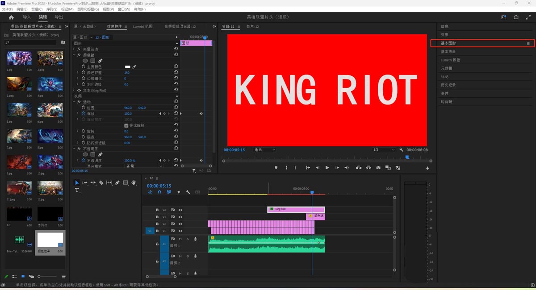Image resolution: width=536 pixels, height=290 pixels.
Task: Open the 序列(S) menu
Action: [x=51, y=9]
